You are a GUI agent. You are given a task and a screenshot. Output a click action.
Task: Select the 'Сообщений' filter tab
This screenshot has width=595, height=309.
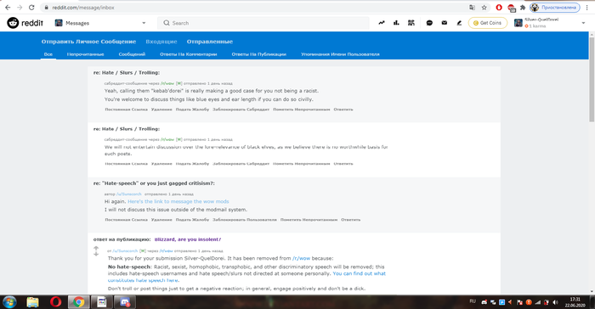132,54
